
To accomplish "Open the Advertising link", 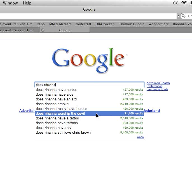I will click(x=27, y=110).
